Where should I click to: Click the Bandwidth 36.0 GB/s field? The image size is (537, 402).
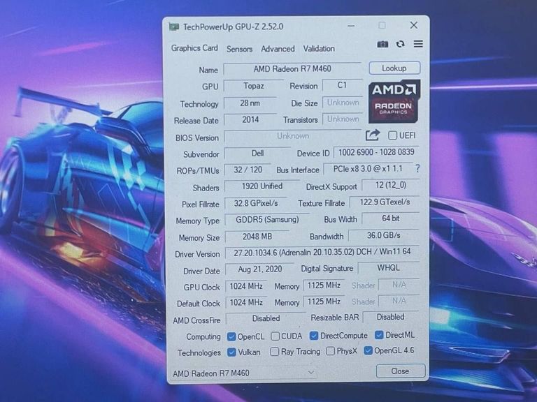pos(384,235)
